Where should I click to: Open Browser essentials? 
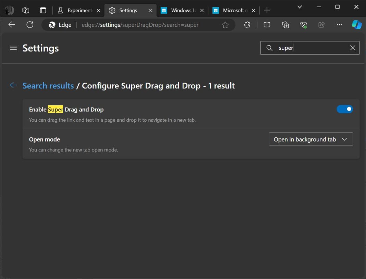[x=303, y=25]
